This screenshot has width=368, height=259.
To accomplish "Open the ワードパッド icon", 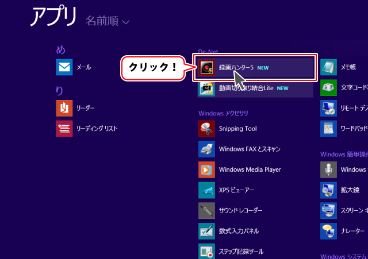I will [328, 129].
